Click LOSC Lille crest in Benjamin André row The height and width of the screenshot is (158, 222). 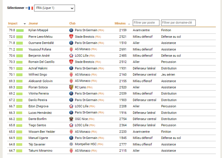coord(71,56)
